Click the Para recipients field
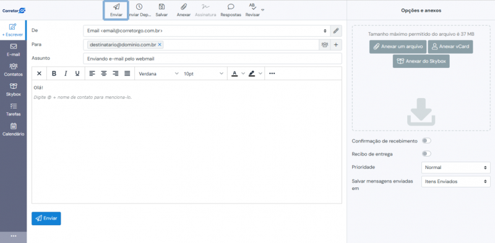Image resolution: width=495 pixels, height=243 pixels. (201, 44)
